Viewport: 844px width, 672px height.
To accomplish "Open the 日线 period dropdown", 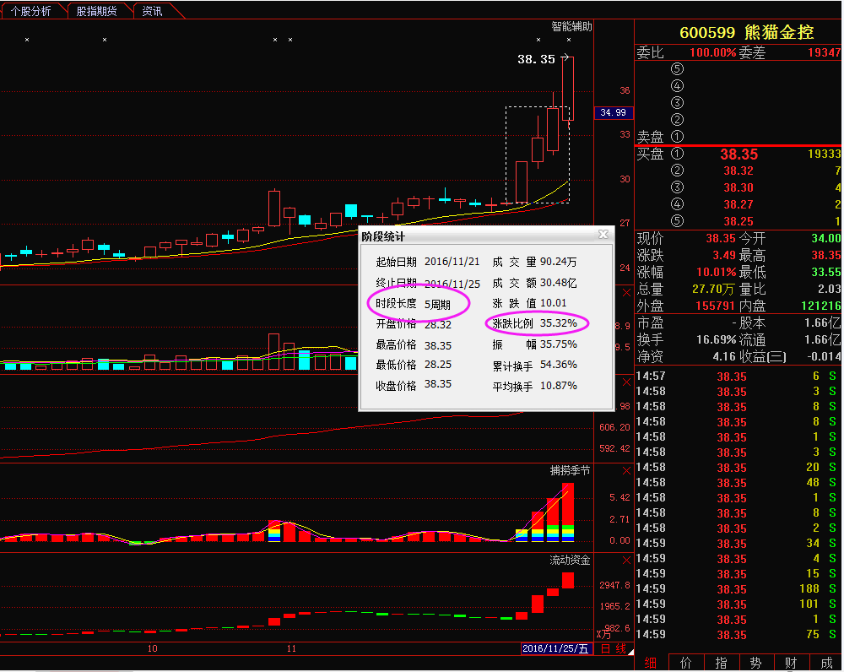I will (614, 651).
